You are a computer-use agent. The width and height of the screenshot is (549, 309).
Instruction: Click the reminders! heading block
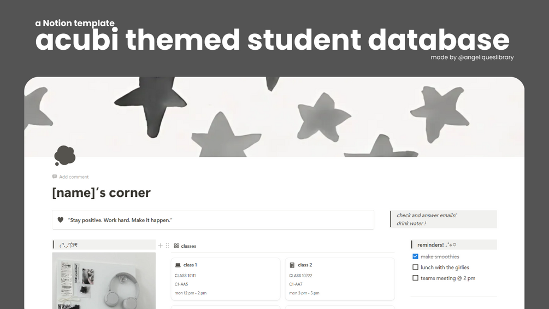(454, 245)
